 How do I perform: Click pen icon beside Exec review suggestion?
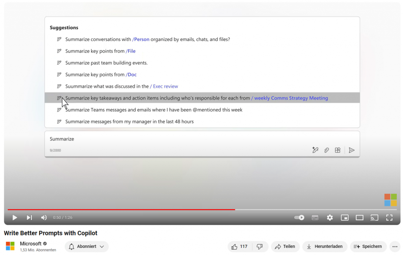(x=59, y=86)
